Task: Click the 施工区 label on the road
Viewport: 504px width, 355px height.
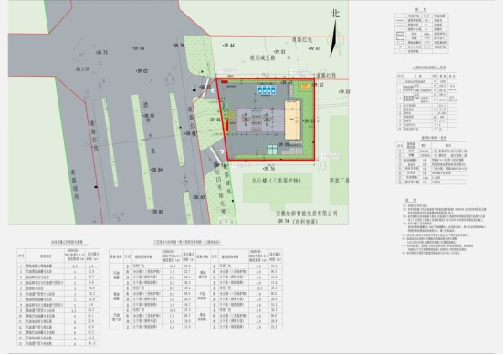Action: (82, 69)
